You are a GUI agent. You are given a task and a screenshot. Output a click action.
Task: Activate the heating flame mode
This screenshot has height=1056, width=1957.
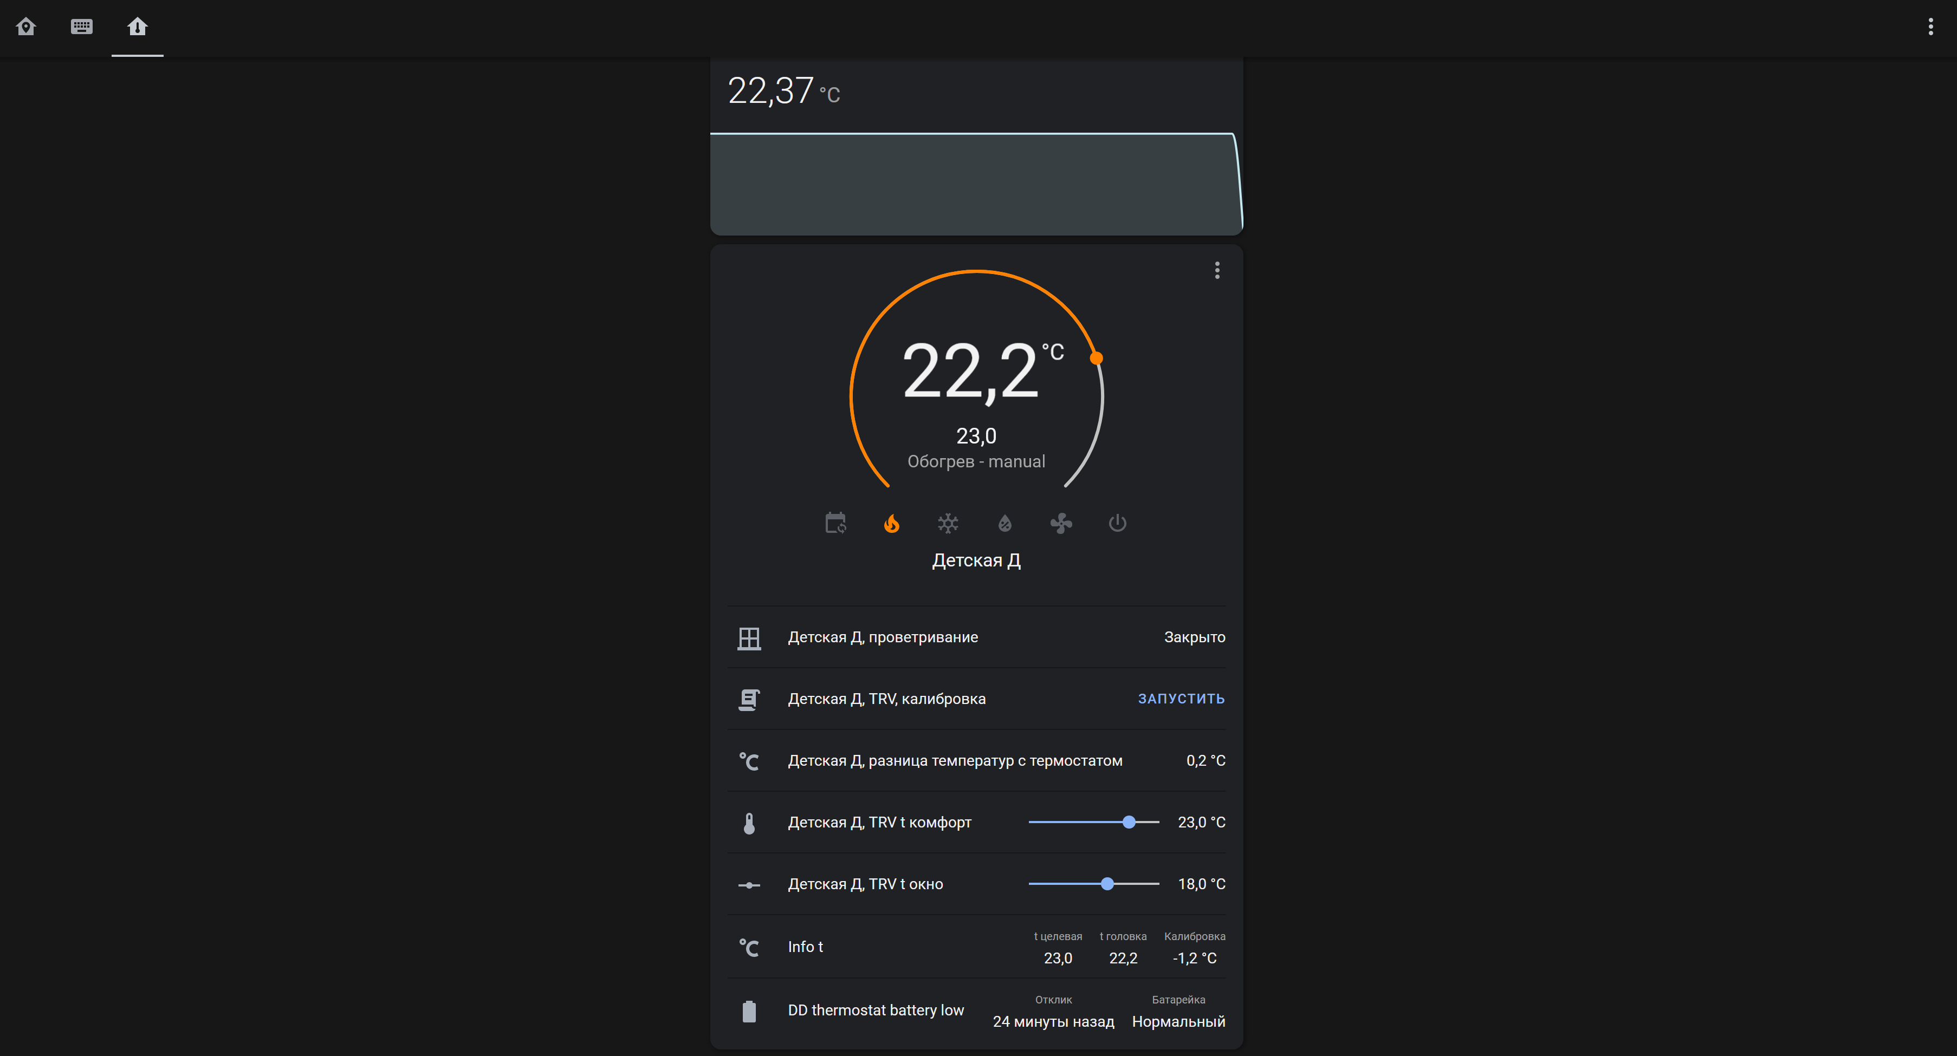[892, 523]
